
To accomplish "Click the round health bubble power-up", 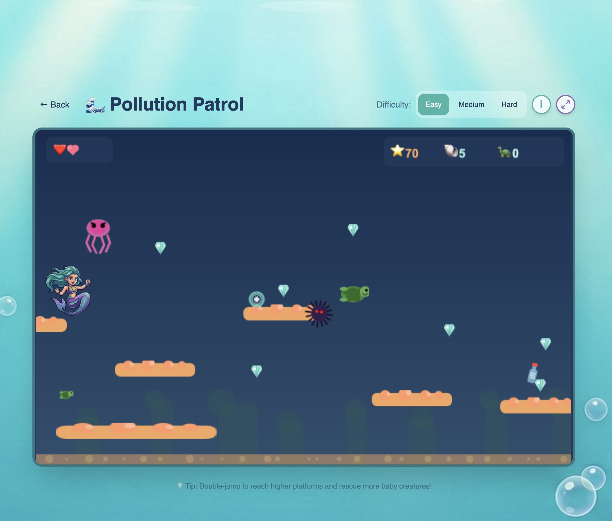I will [x=257, y=299].
